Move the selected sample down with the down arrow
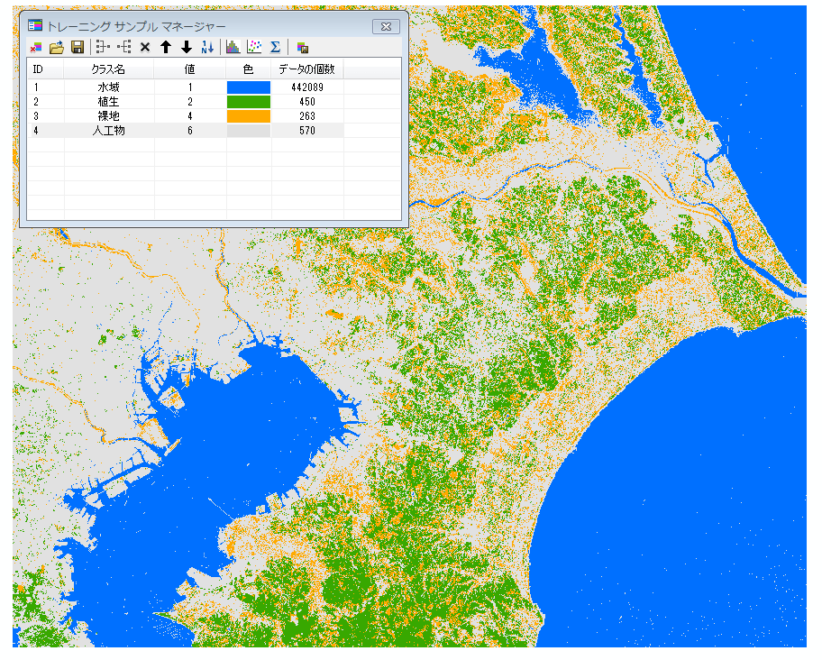Image resolution: width=822 pixels, height=660 pixels. coord(187,47)
